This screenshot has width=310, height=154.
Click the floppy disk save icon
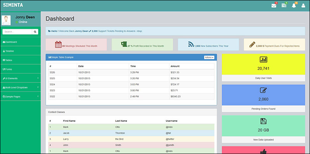[263, 121]
